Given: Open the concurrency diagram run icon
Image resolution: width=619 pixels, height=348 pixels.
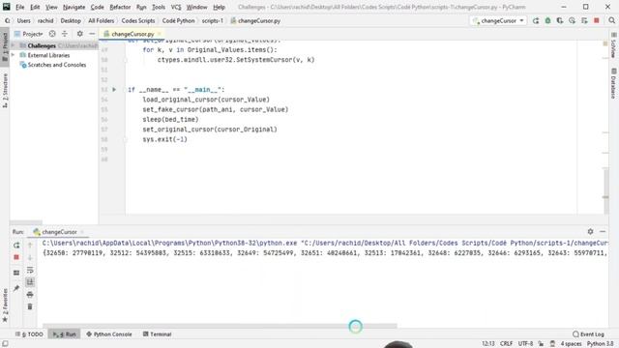Looking at the screenshot, I should 584,20.
